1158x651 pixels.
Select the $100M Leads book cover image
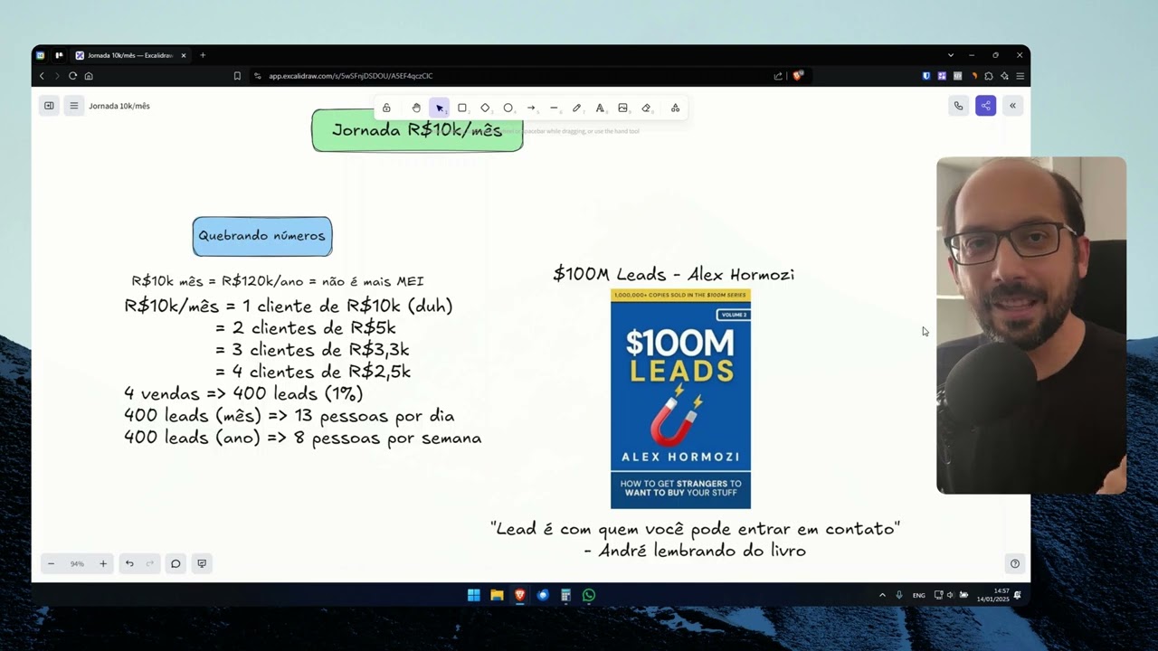pos(680,399)
